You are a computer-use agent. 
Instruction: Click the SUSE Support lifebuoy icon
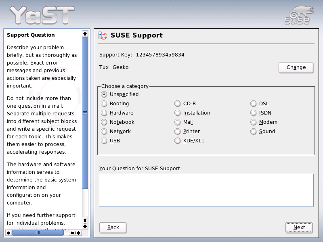[x=103, y=35]
